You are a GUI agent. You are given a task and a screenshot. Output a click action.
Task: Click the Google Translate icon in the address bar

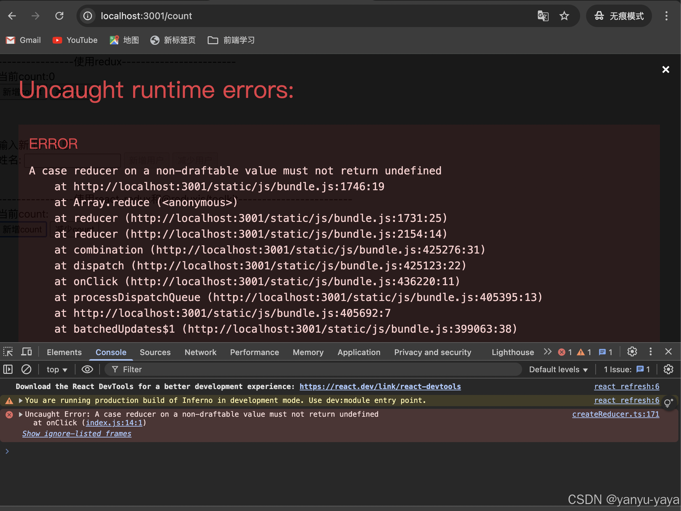click(x=543, y=16)
